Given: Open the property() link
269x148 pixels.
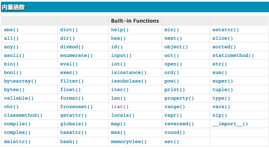Looking at the screenshot, I should [x=179, y=98].
